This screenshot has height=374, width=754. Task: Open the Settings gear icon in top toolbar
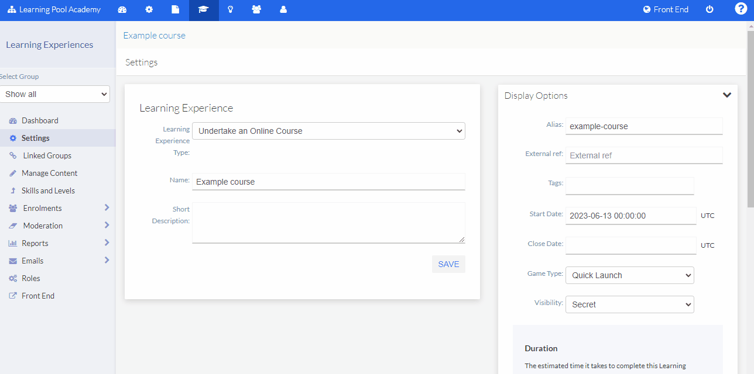(x=149, y=10)
